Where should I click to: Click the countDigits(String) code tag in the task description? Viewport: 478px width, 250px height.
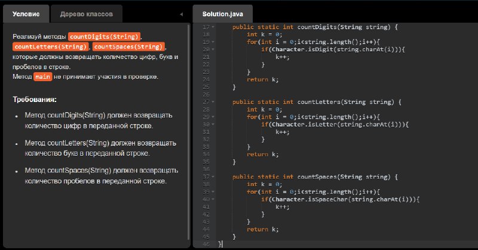[x=104, y=36]
